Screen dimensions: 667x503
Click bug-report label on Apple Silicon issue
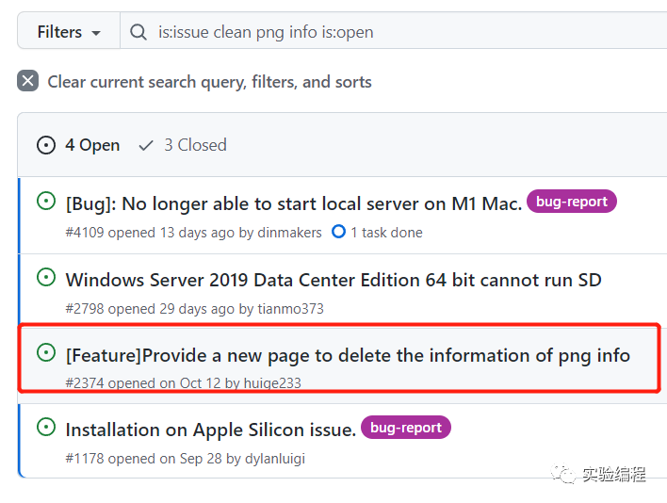pyautogui.click(x=405, y=428)
